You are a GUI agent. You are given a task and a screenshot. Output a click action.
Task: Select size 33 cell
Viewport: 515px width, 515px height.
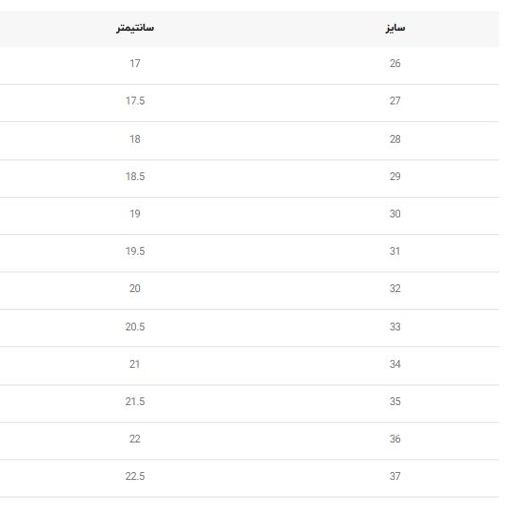[395, 327]
